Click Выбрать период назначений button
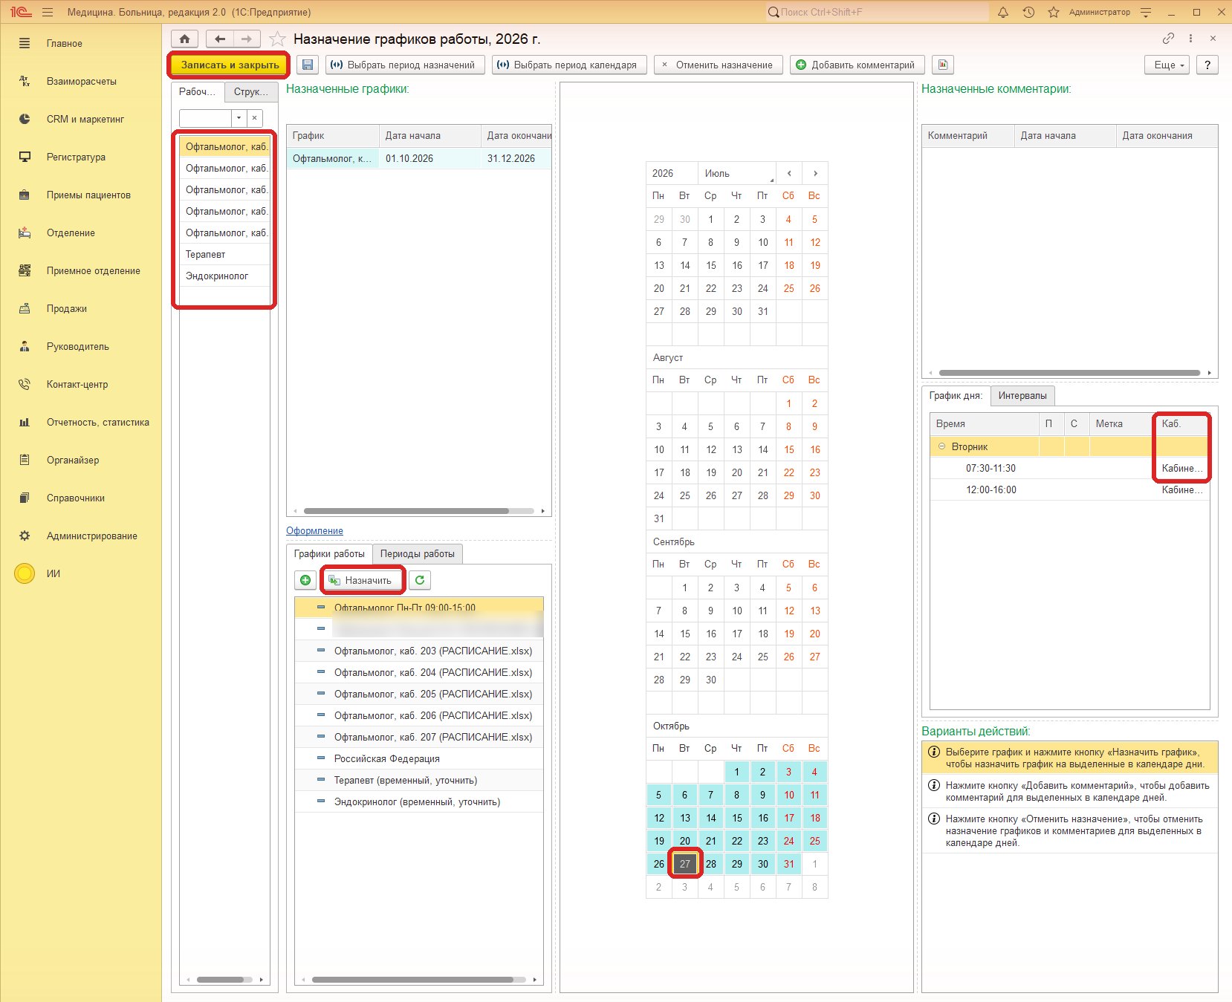The height and width of the screenshot is (1002, 1232). (x=405, y=65)
